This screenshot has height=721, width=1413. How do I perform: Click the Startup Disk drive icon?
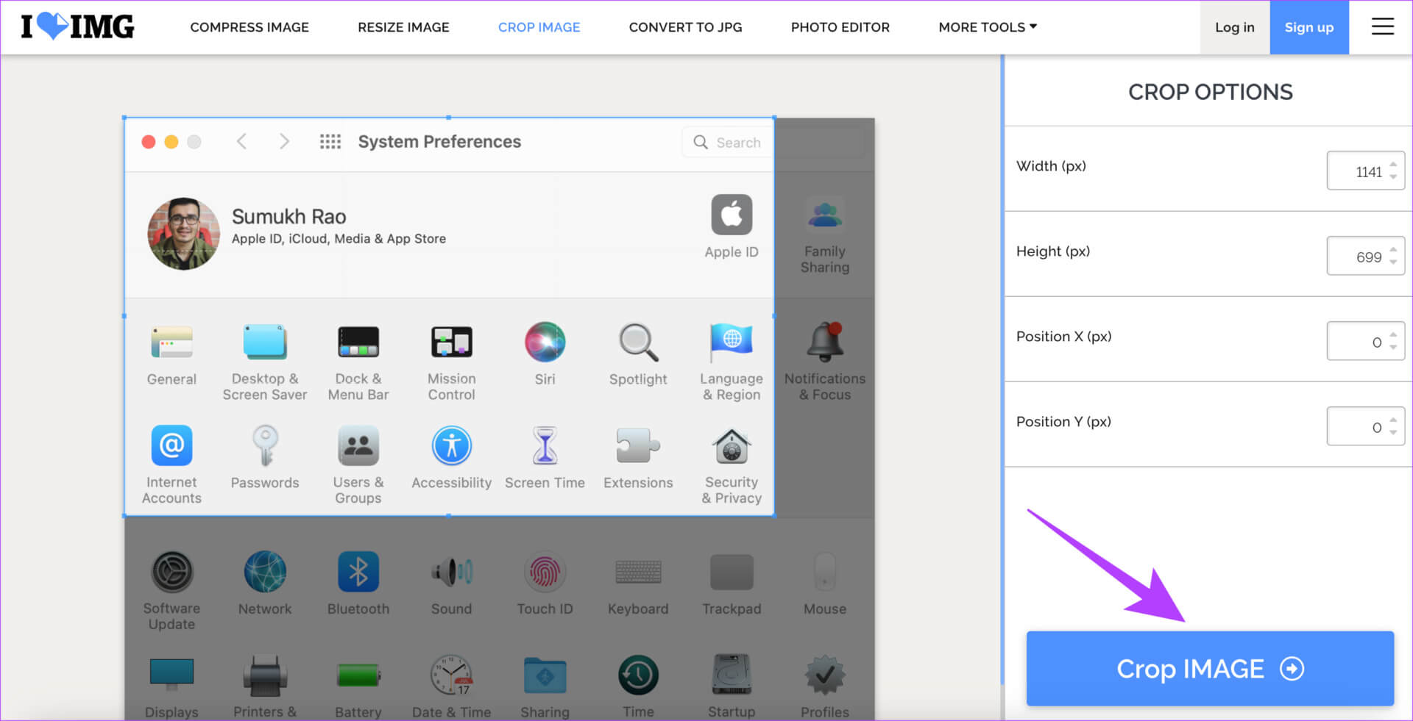click(x=731, y=675)
